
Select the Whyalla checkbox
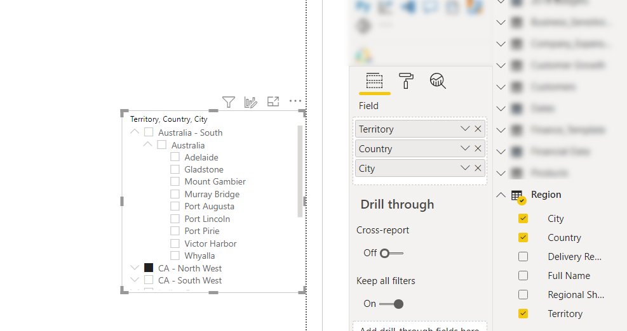[x=175, y=256]
